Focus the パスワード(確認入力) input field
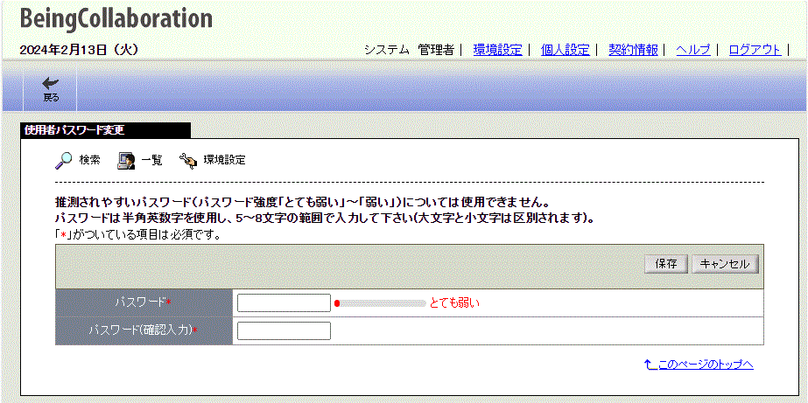 tap(284, 331)
